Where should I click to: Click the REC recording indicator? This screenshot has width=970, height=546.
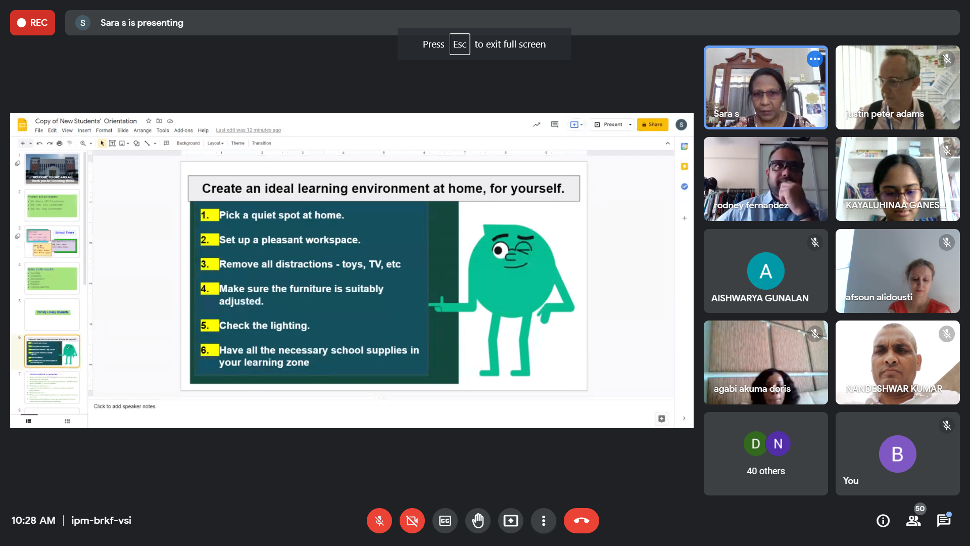click(x=32, y=23)
